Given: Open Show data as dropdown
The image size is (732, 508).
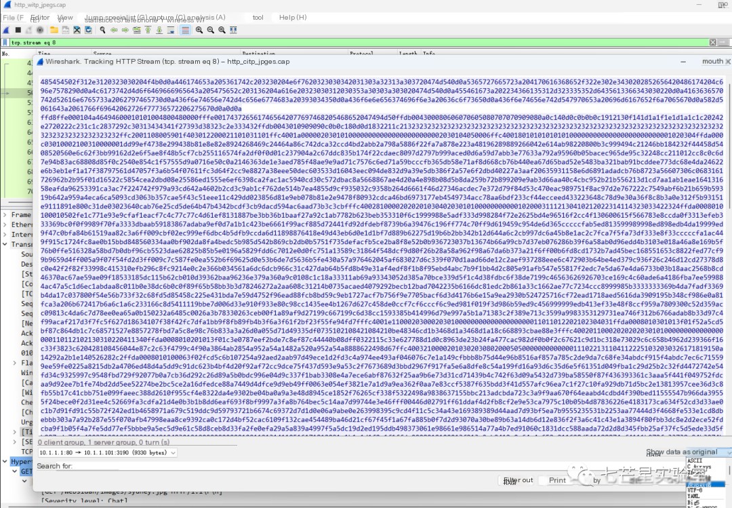Looking at the screenshot, I should tap(708, 452).
